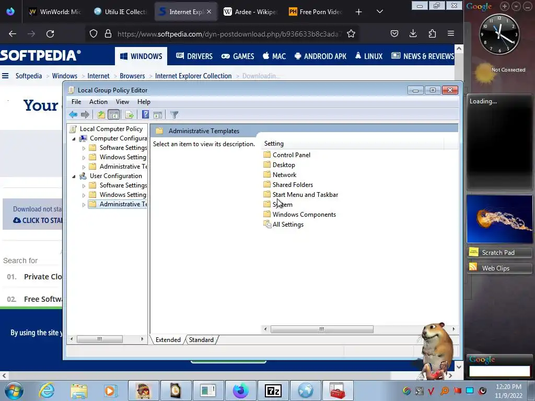
Task: Expand Software Settings under User Configuration
Action: coord(84,186)
